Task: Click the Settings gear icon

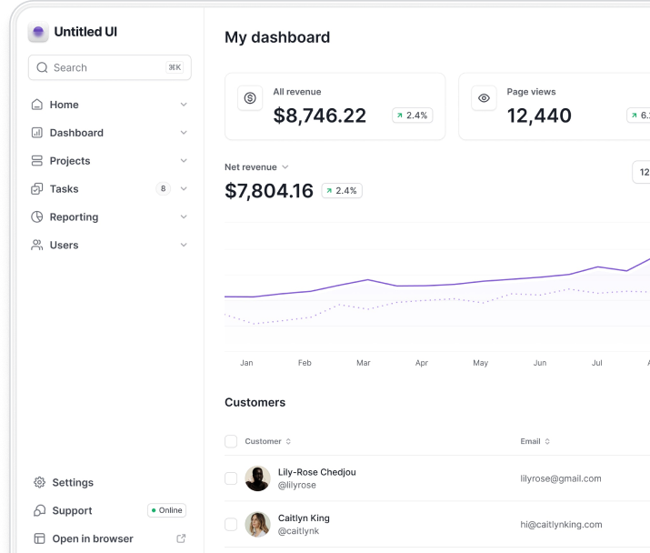Action: pos(39,482)
